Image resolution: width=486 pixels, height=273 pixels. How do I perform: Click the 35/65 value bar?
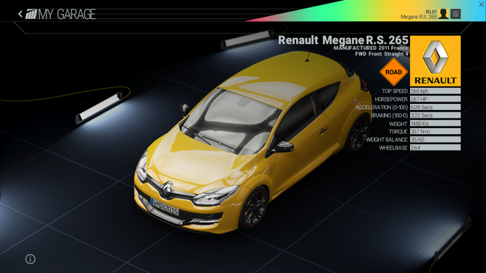coord(435,140)
